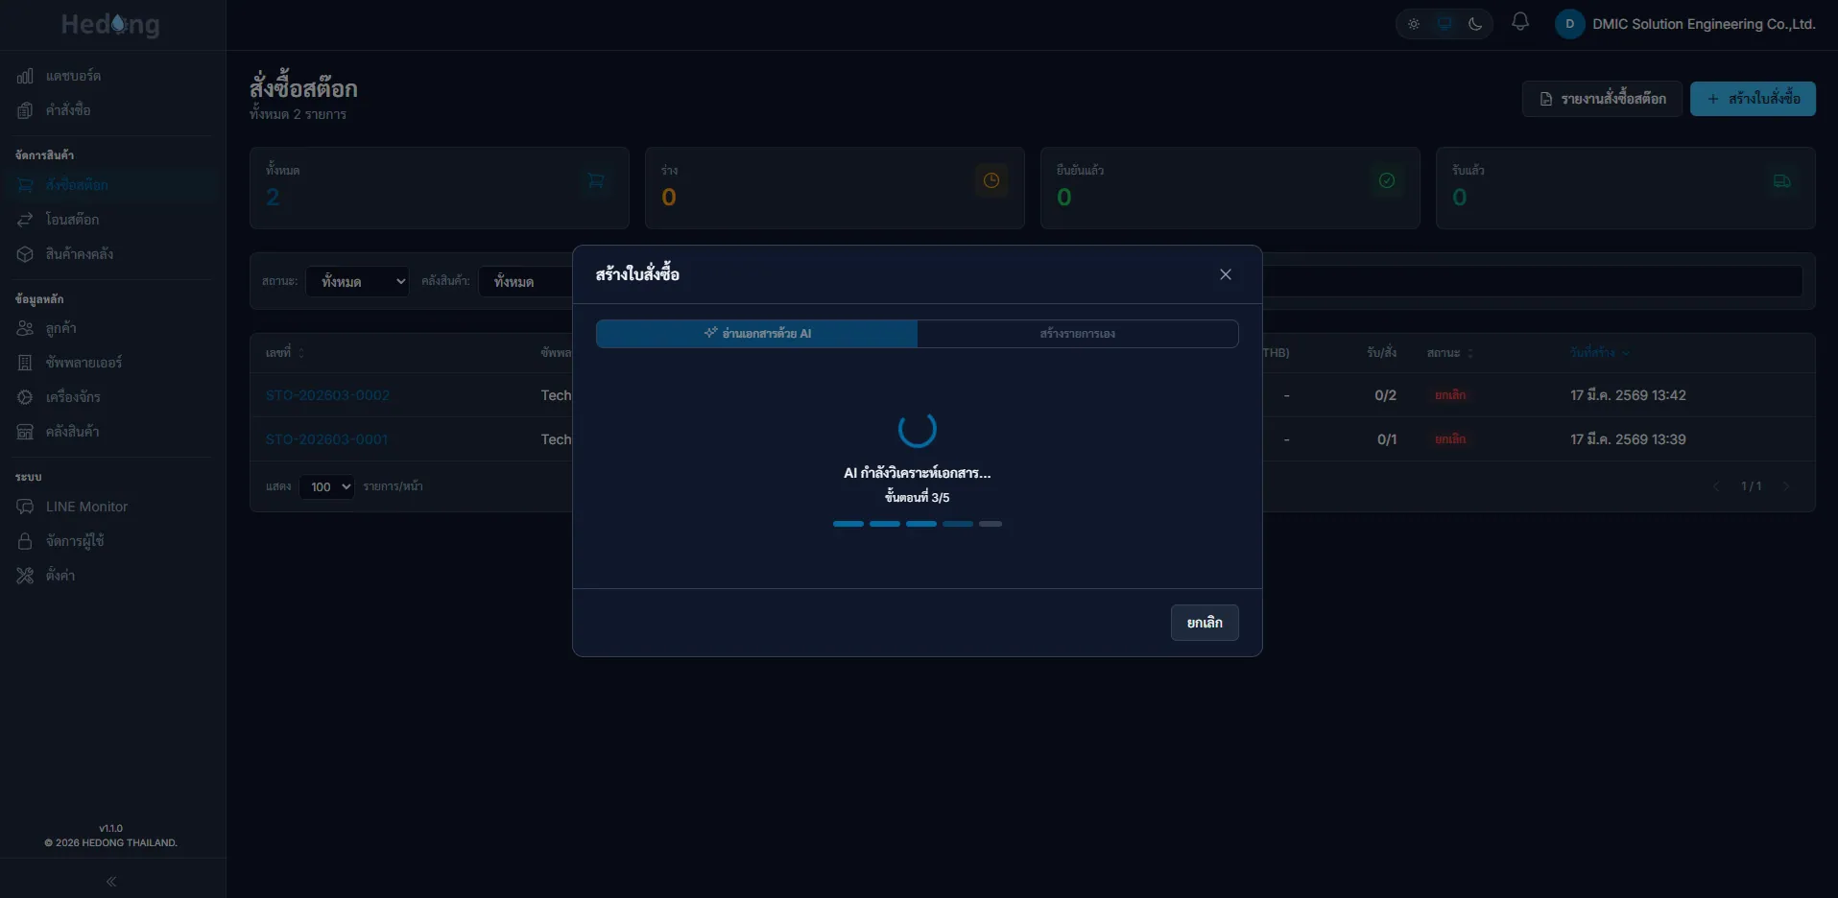Go to next page arrow in pagination
This screenshot has width=1838, height=898.
tap(1786, 486)
